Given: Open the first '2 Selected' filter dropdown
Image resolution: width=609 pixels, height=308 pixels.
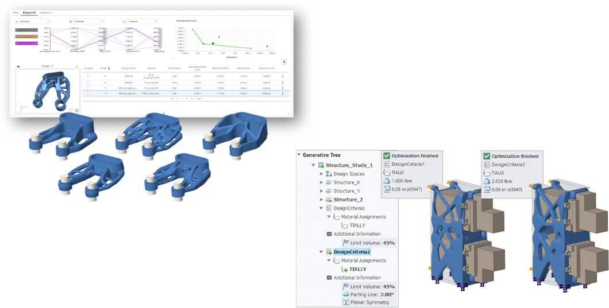Looking at the screenshot, I should point(88,21).
